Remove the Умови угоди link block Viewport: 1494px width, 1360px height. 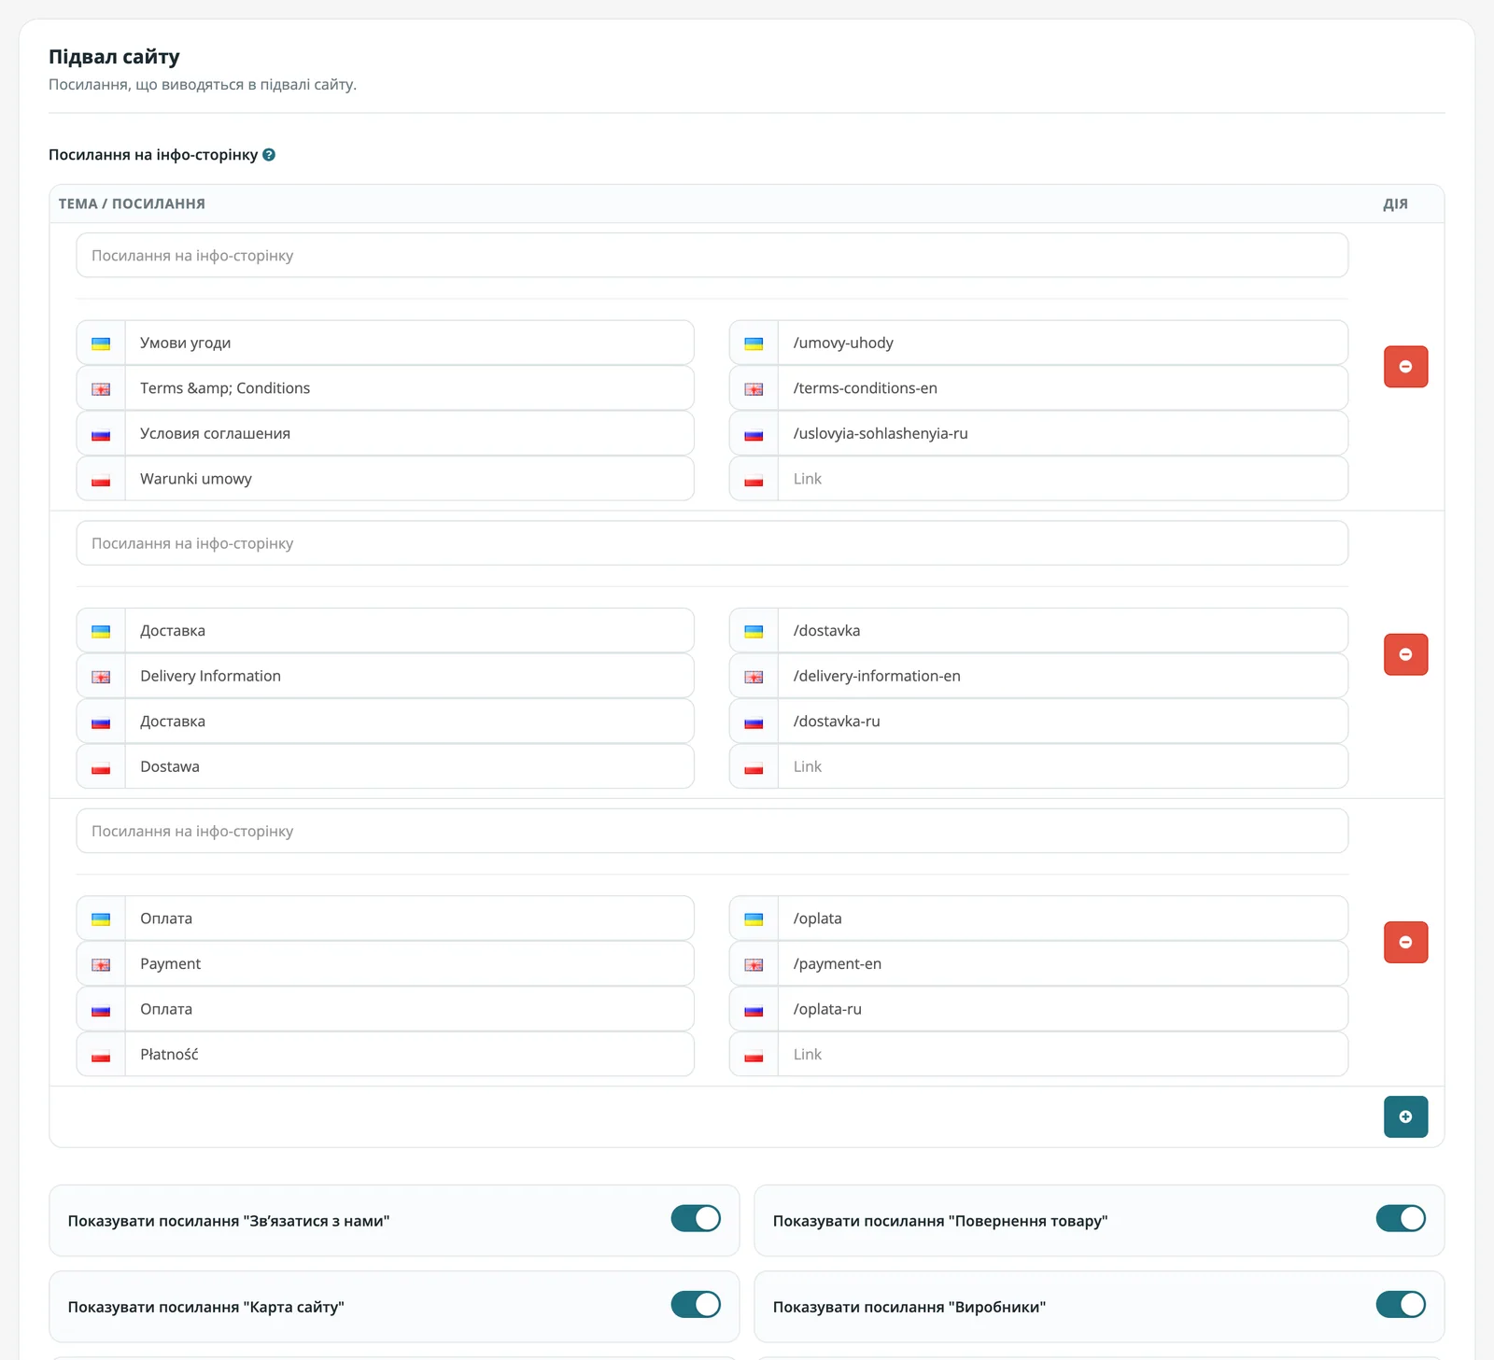[x=1405, y=366]
